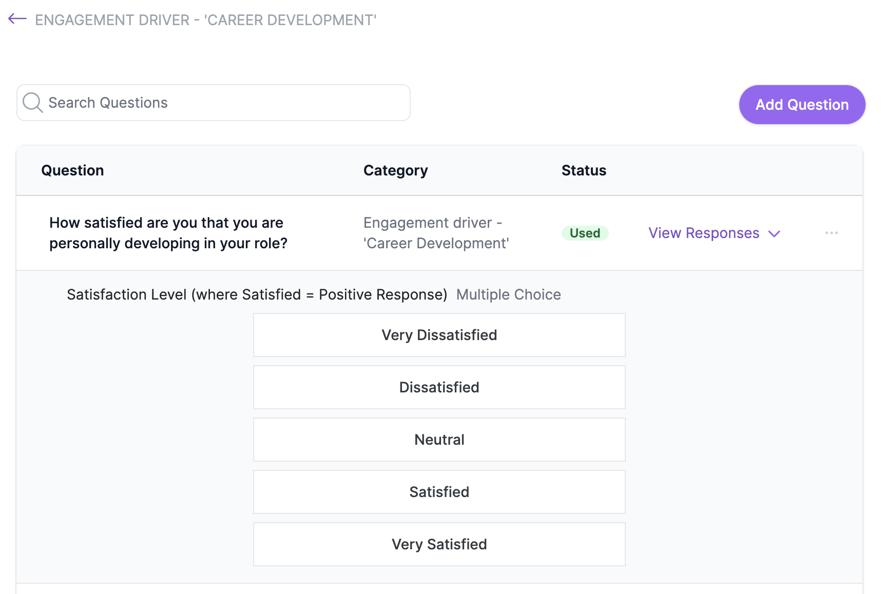Select the Very Dissatisfied option
This screenshot has width=882, height=594.
[439, 335]
